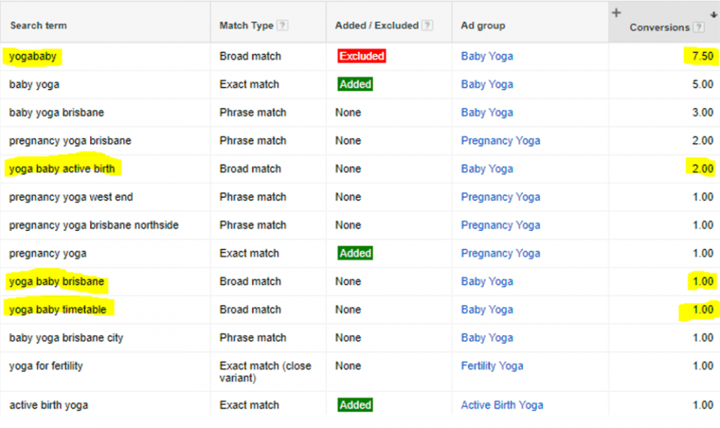This screenshot has height=428, width=720.
Task: Open Pregnancy Yoga link for pregnancy yoga west end
Action: [500, 197]
